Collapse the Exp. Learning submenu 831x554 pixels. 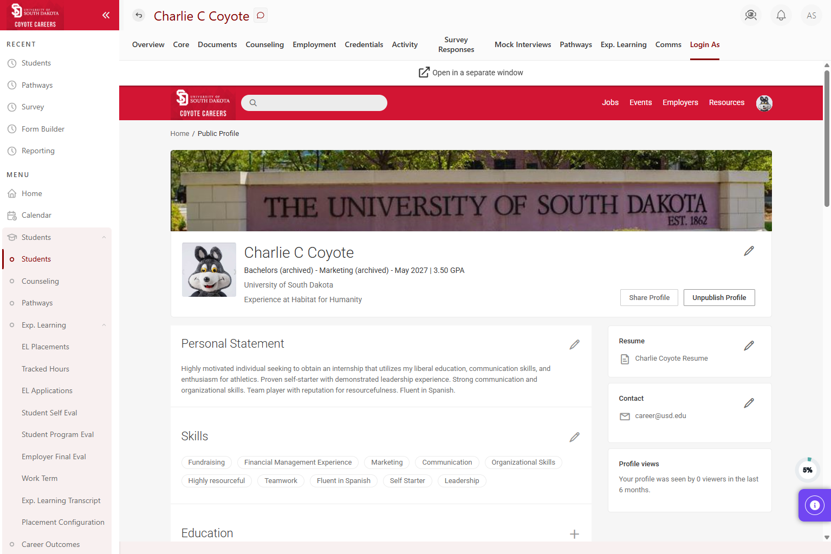tap(103, 325)
